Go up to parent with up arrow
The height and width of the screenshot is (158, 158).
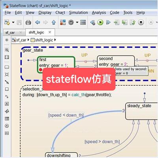(x=54, y=23)
